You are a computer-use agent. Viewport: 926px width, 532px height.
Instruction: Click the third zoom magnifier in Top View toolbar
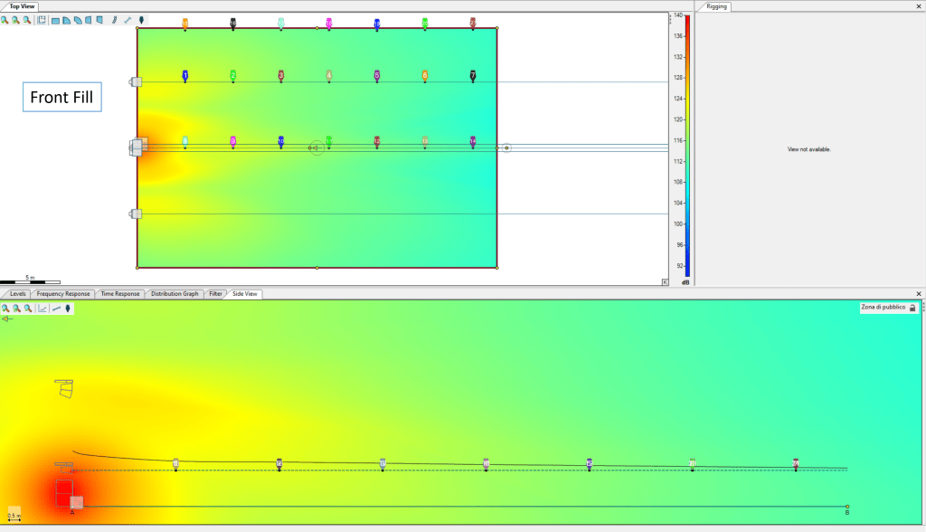(27, 19)
